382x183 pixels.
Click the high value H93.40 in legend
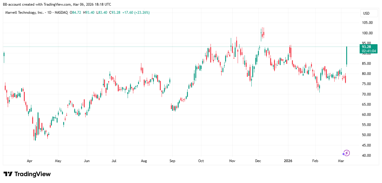pyautogui.click(x=89, y=13)
